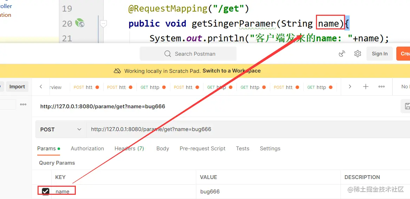The height and width of the screenshot is (199, 410).
Task: Click the Query Params label
Action: (57, 163)
